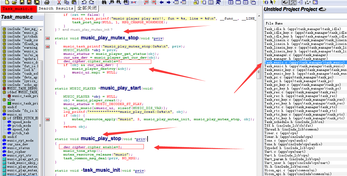This screenshot has width=347, height=176.
Task: Create a new file with the New icon
Action: pos(7,2)
